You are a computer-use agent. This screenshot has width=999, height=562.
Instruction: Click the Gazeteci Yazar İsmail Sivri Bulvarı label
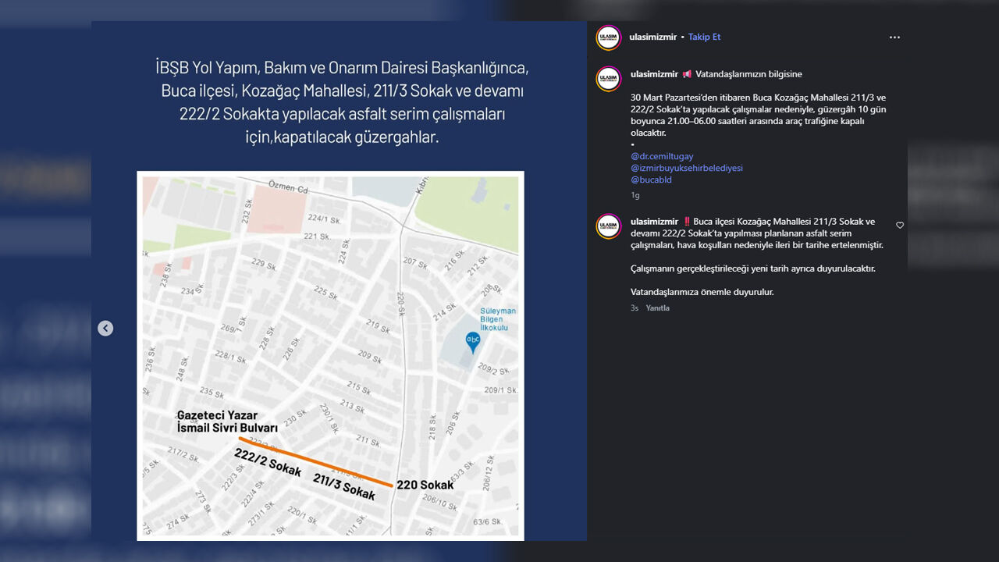(x=227, y=422)
